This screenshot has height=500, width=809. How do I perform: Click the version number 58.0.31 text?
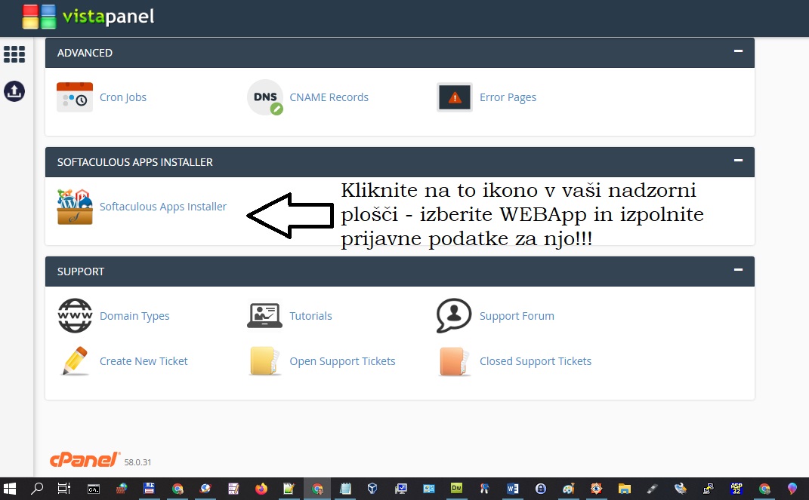137,462
